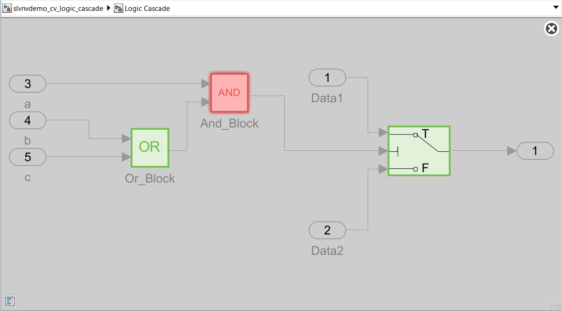Open the coverage details panel icon bottom-left
562x311 pixels.
pyautogui.click(x=10, y=301)
